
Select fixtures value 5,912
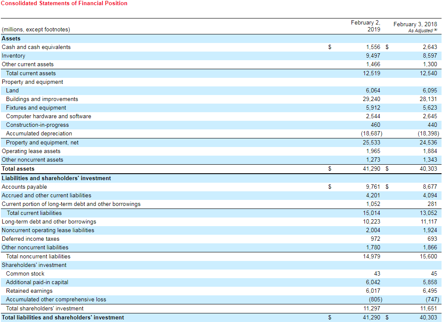coord(373,108)
